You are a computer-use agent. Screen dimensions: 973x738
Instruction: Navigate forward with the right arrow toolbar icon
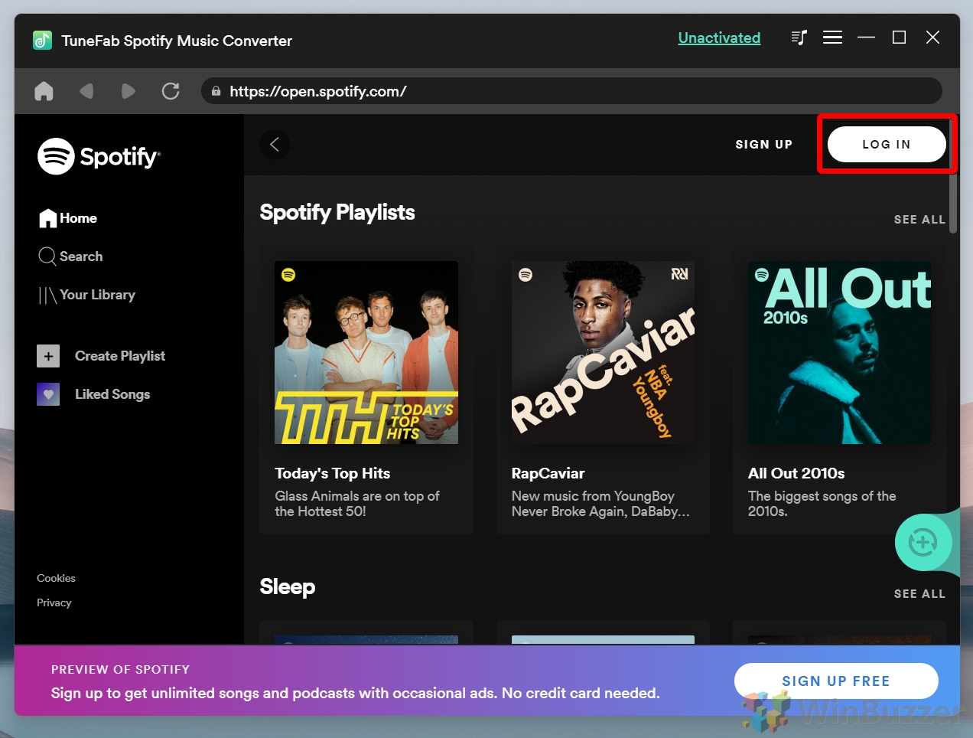click(128, 91)
